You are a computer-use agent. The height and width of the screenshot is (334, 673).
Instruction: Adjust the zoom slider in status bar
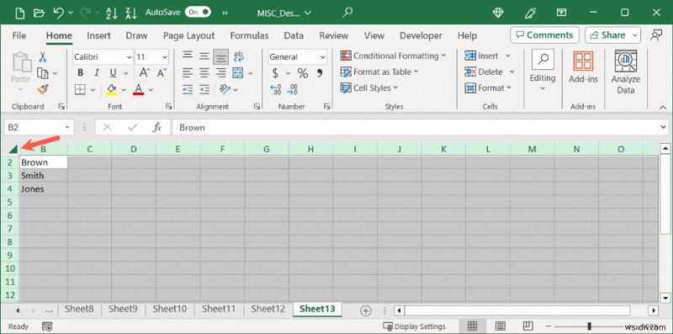point(590,326)
